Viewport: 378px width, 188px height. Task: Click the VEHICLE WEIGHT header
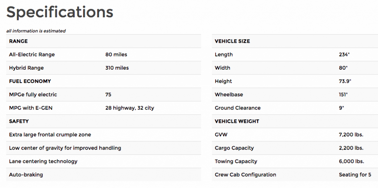237,121
